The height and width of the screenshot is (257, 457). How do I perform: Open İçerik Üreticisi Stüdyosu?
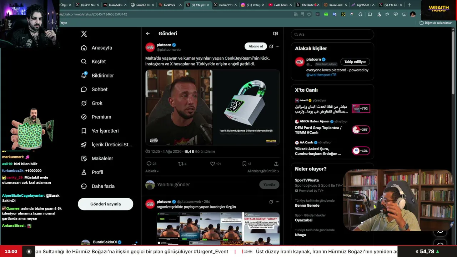pyautogui.click(x=106, y=145)
